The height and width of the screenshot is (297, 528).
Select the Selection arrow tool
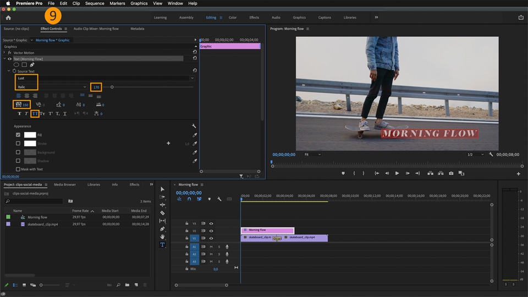[x=162, y=189]
